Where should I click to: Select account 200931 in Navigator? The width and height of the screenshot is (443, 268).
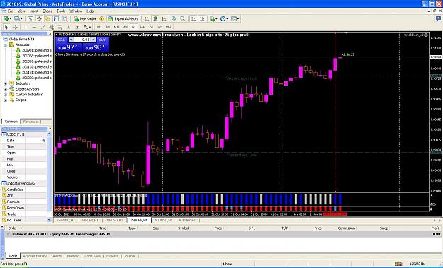(33, 50)
